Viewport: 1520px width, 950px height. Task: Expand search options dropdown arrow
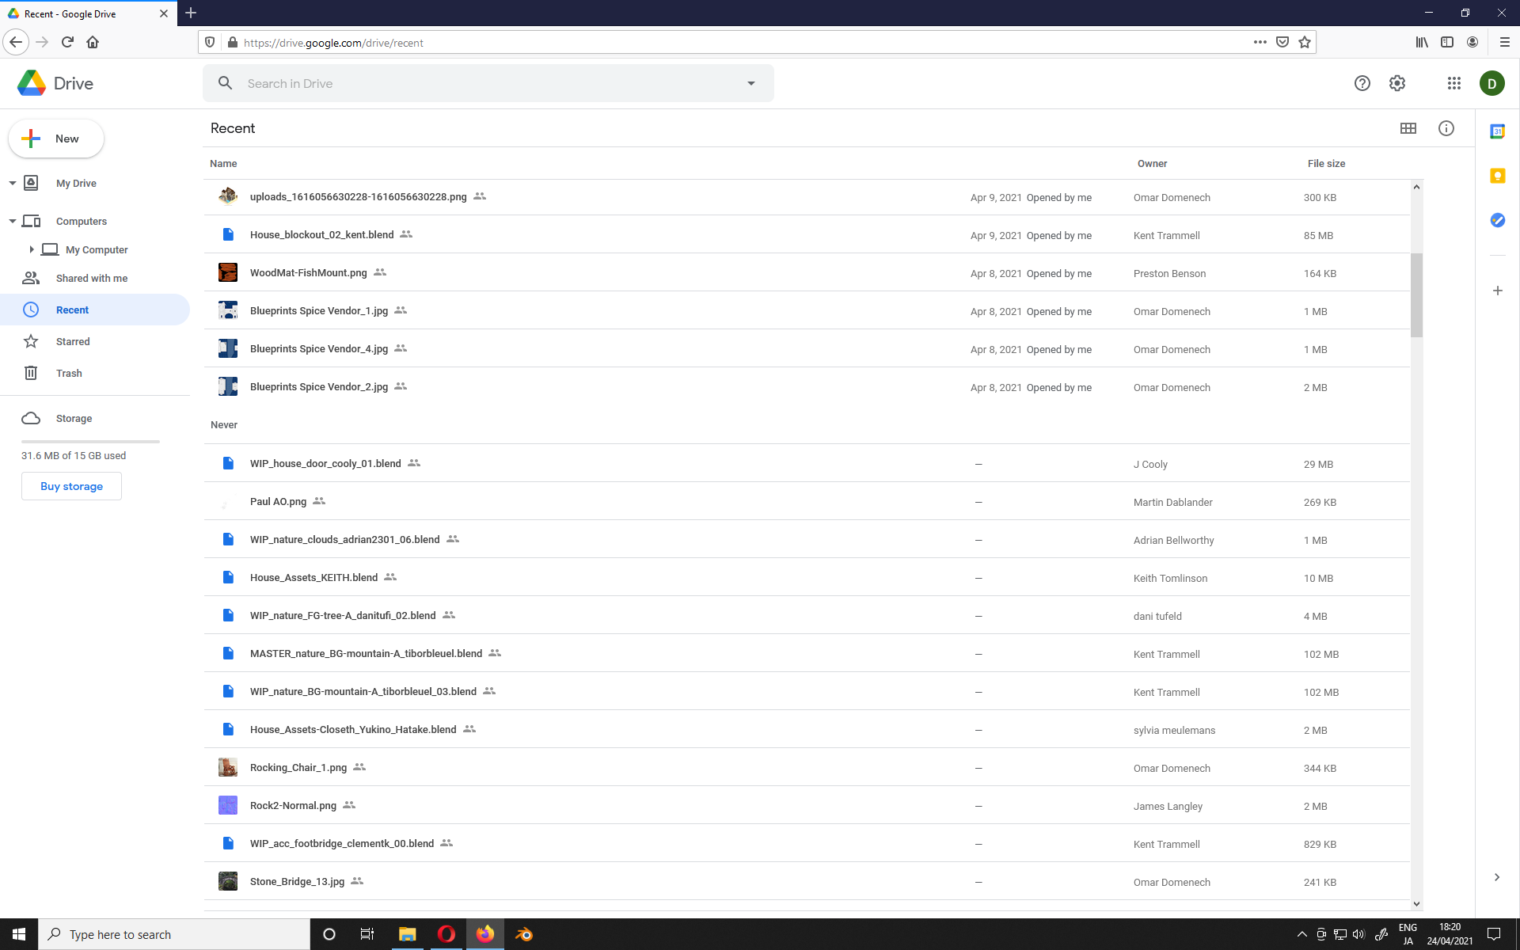(x=750, y=83)
